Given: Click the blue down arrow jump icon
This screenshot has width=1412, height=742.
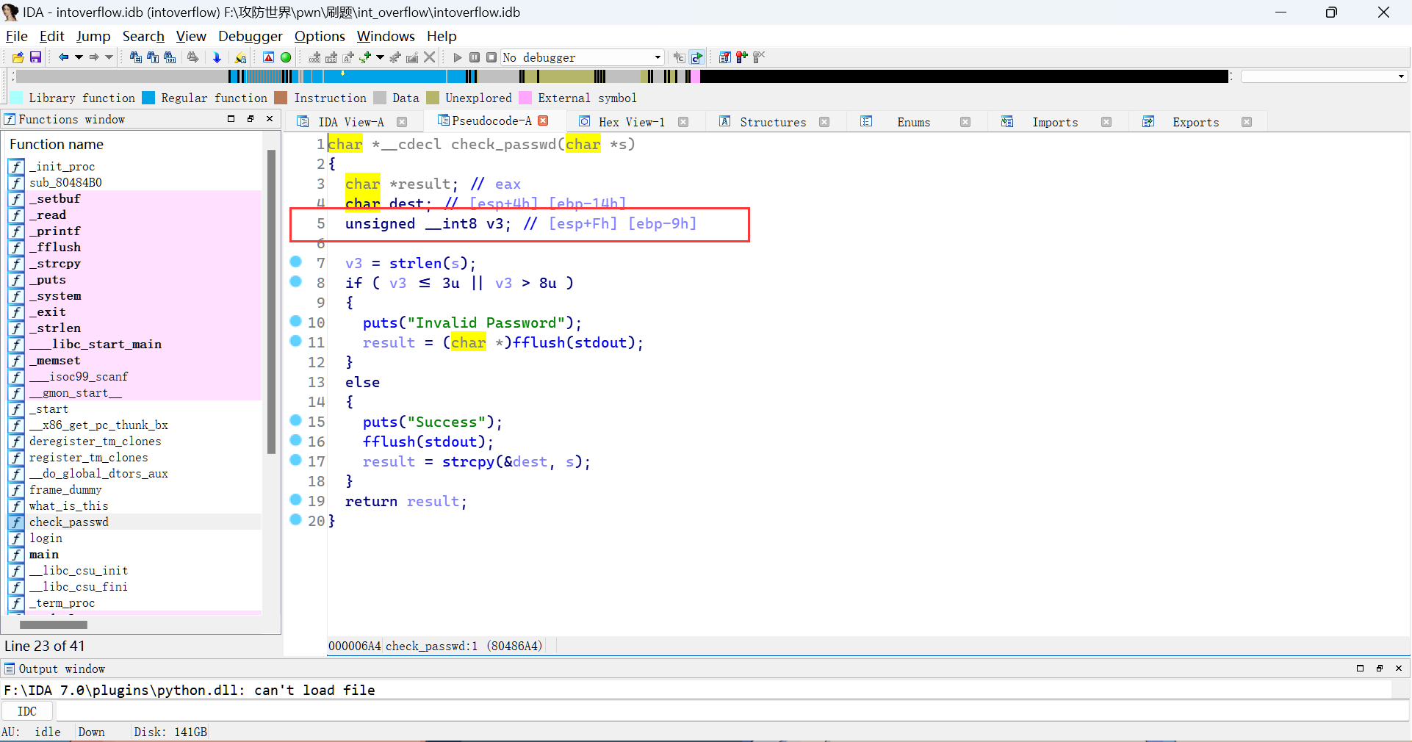Looking at the screenshot, I should [217, 57].
